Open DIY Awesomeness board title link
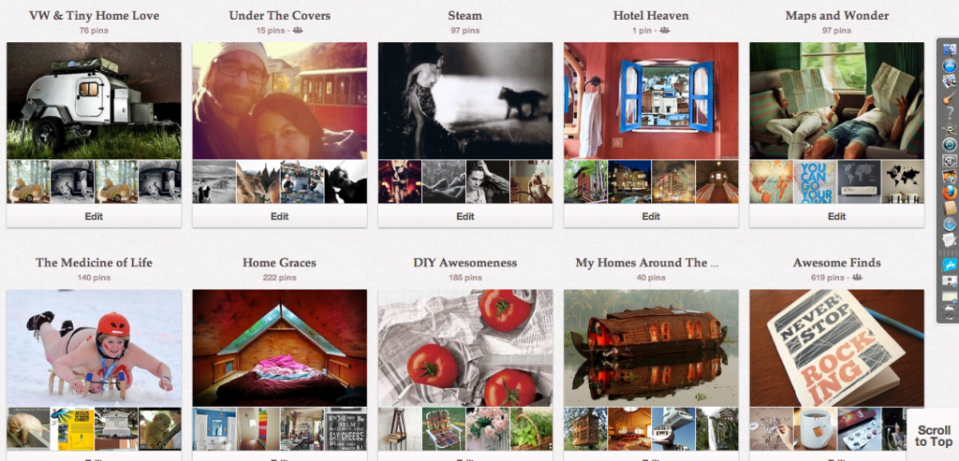959x461 pixels. pos(465,263)
